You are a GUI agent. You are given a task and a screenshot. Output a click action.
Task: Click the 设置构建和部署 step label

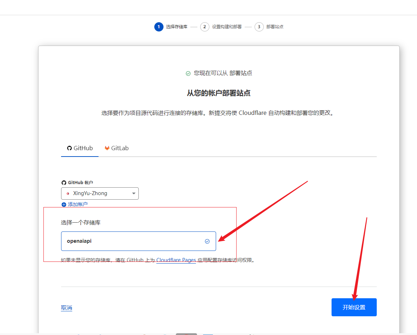[x=227, y=27]
